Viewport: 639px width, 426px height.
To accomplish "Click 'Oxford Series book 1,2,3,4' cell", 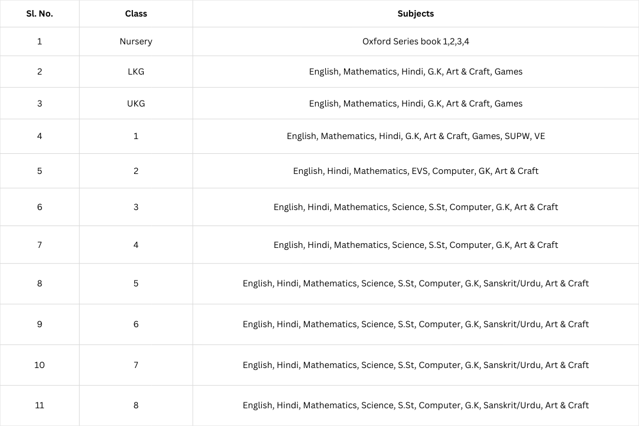I will coord(416,41).
